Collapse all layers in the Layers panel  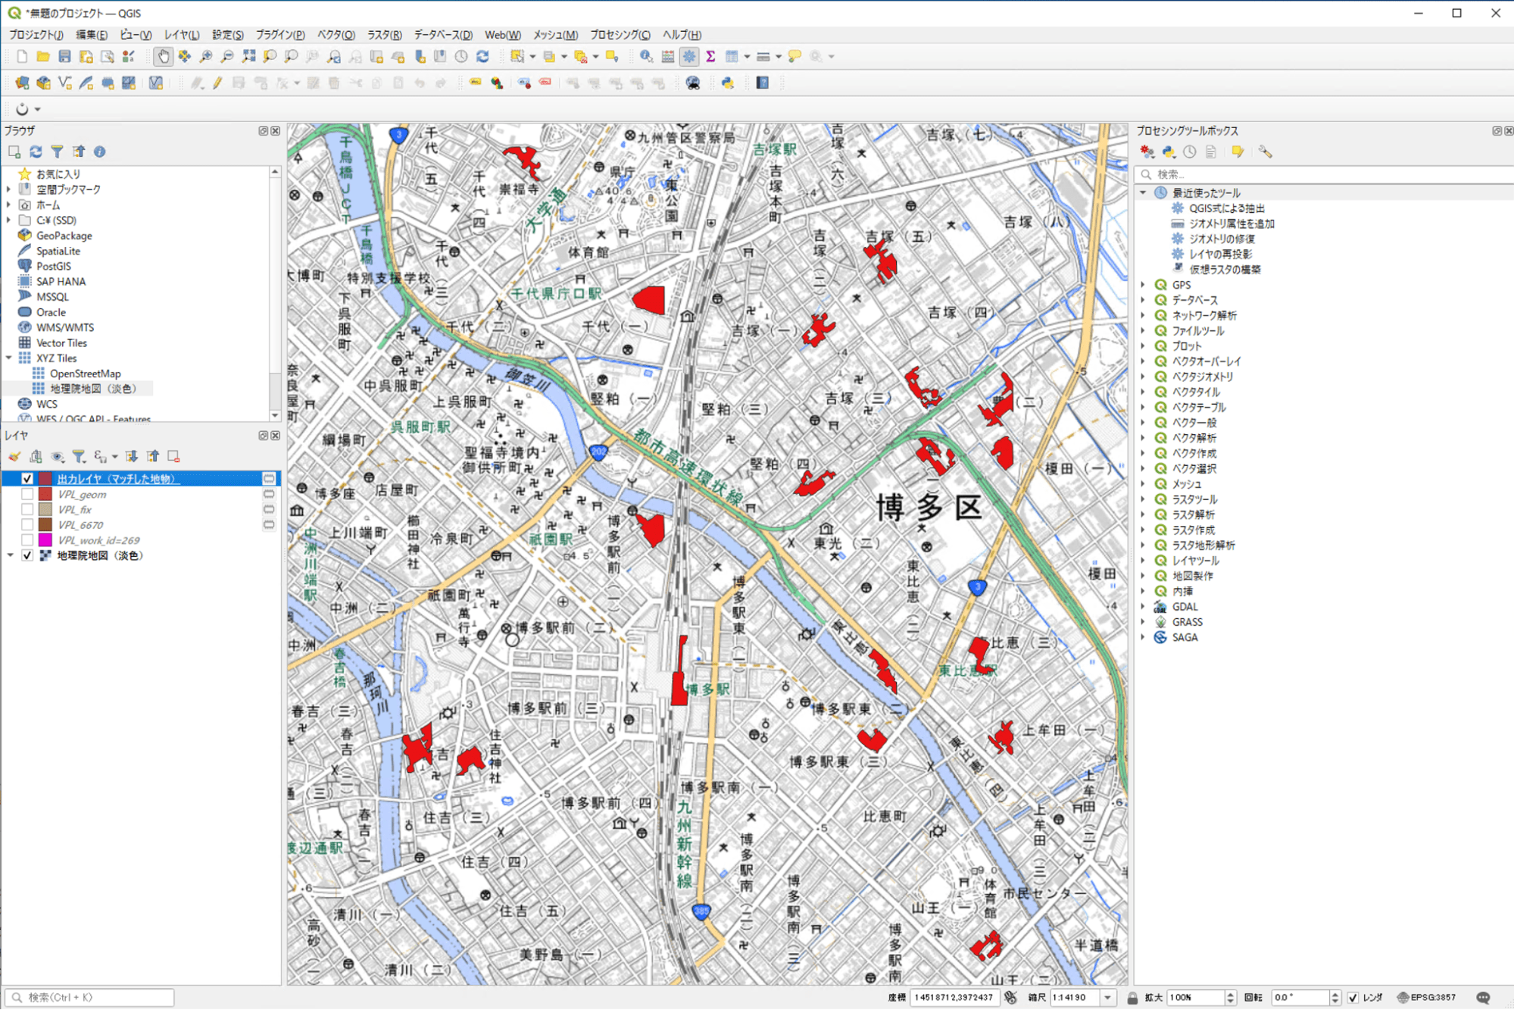click(153, 456)
